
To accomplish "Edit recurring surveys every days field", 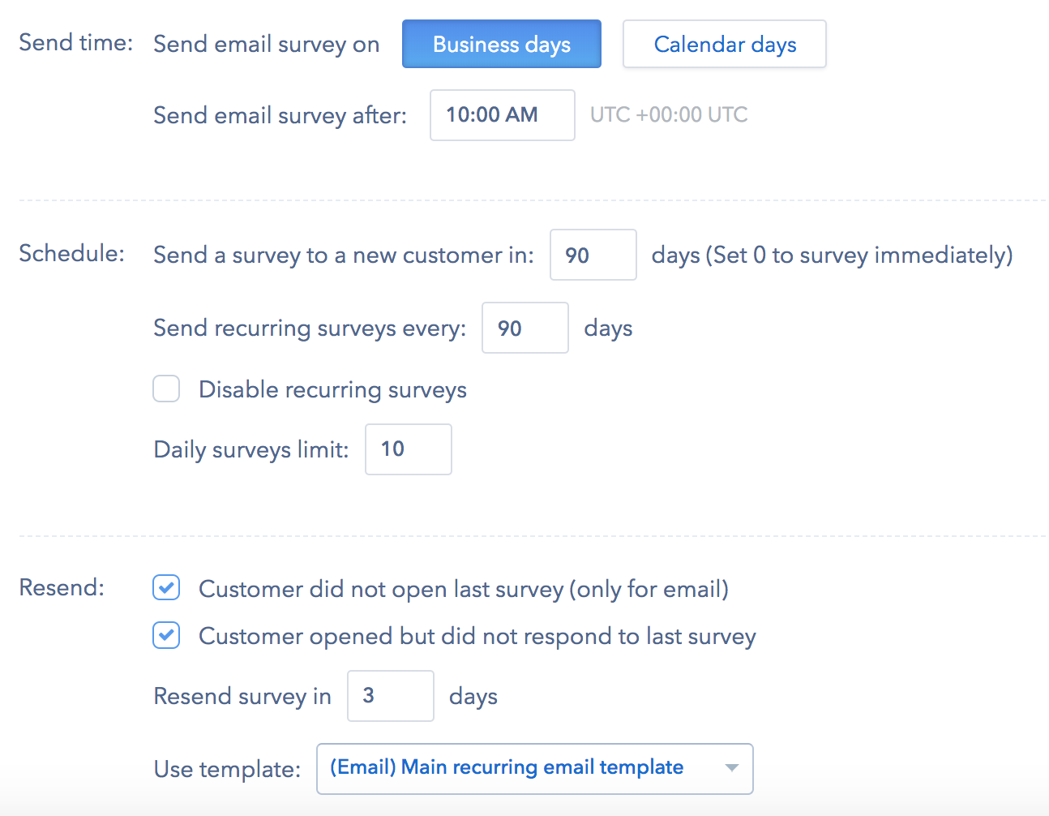I will pyautogui.click(x=525, y=328).
